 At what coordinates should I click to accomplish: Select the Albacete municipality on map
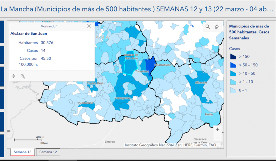199,88
